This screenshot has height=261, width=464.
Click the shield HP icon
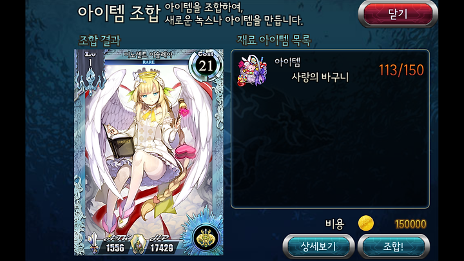[138, 244]
